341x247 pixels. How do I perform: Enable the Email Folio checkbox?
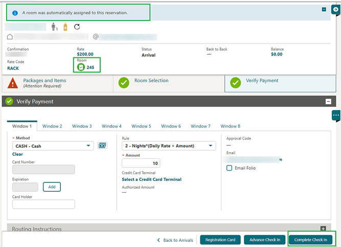tap(229, 168)
